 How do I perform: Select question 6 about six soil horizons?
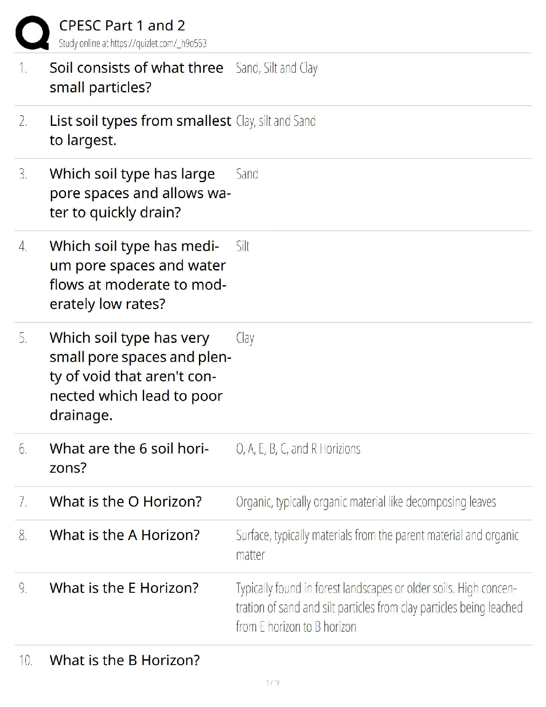tap(129, 458)
